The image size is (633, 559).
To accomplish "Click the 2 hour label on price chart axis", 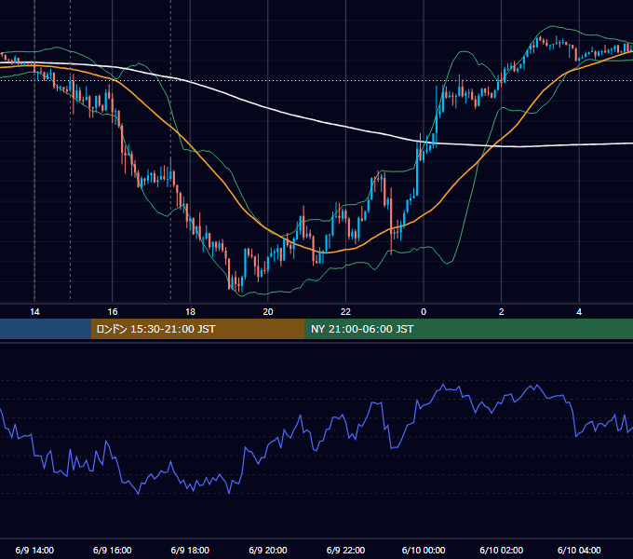I will click(502, 312).
